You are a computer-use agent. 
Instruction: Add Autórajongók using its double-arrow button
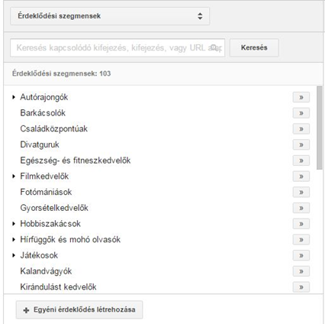click(x=301, y=97)
